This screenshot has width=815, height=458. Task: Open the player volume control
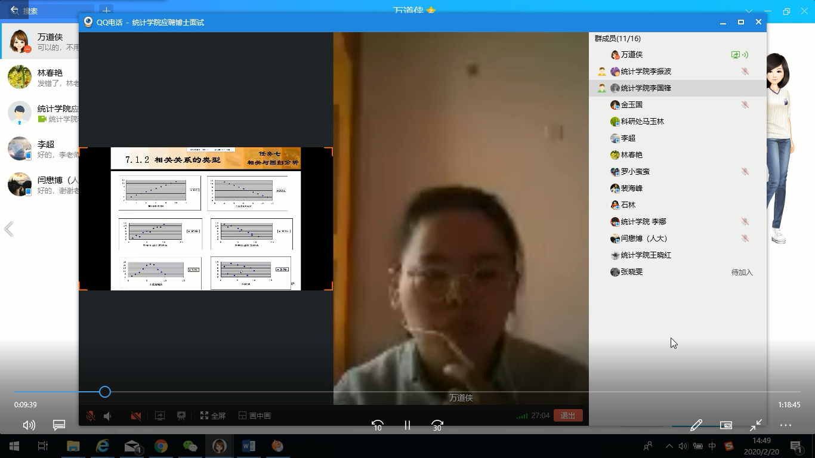pyautogui.click(x=29, y=425)
